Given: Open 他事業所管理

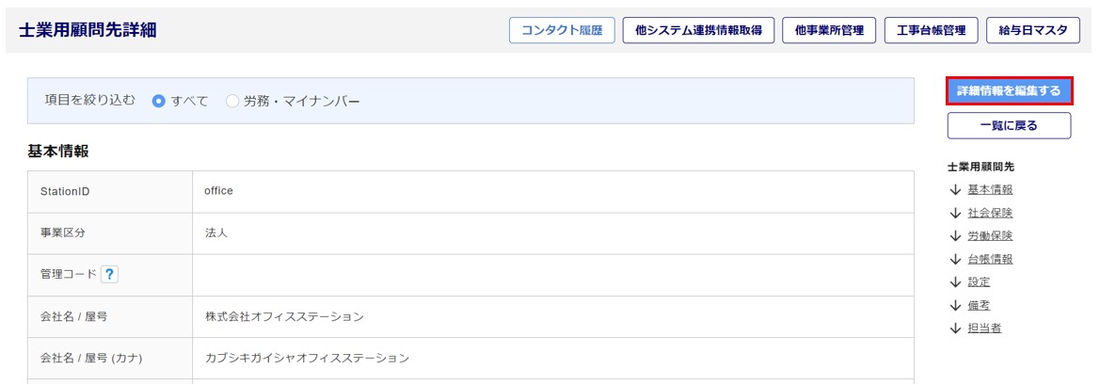Looking at the screenshot, I should pyautogui.click(x=829, y=30).
